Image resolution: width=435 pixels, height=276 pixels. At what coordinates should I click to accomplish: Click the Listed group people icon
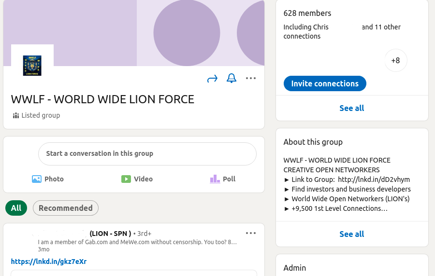(16, 115)
